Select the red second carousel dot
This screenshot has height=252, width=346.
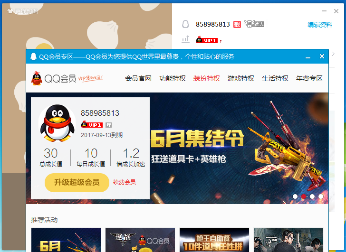pyautogui.click(x=304, y=196)
